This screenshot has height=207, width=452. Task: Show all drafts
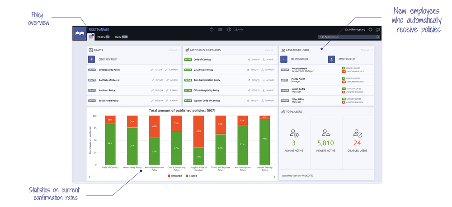[x=173, y=50]
